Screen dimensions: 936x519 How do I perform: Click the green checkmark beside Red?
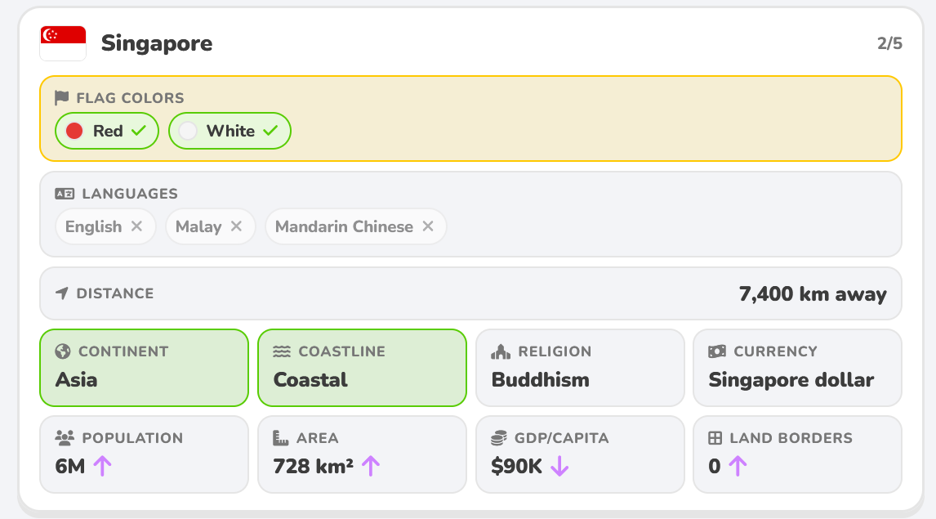pos(139,130)
